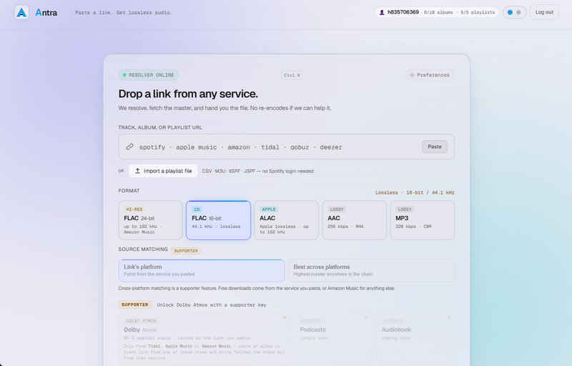Click the SUPPORTER badge beside Source Matching
The height and width of the screenshot is (366, 572).
pyautogui.click(x=186, y=251)
